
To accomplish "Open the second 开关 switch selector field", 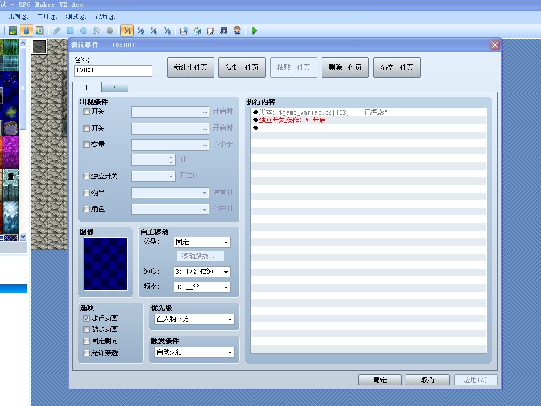I will pyautogui.click(x=170, y=129).
